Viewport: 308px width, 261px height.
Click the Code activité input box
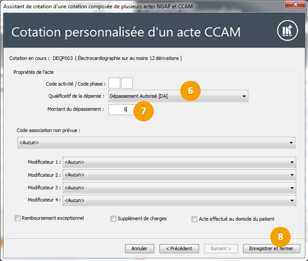[114, 83]
